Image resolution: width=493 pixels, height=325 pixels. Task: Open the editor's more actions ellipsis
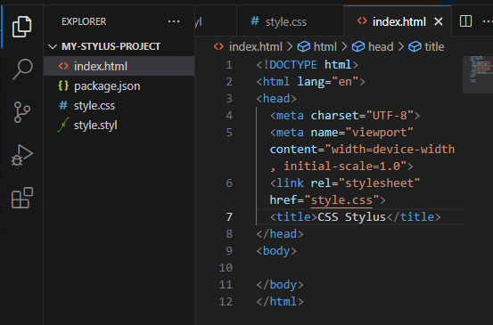(488, 21)
